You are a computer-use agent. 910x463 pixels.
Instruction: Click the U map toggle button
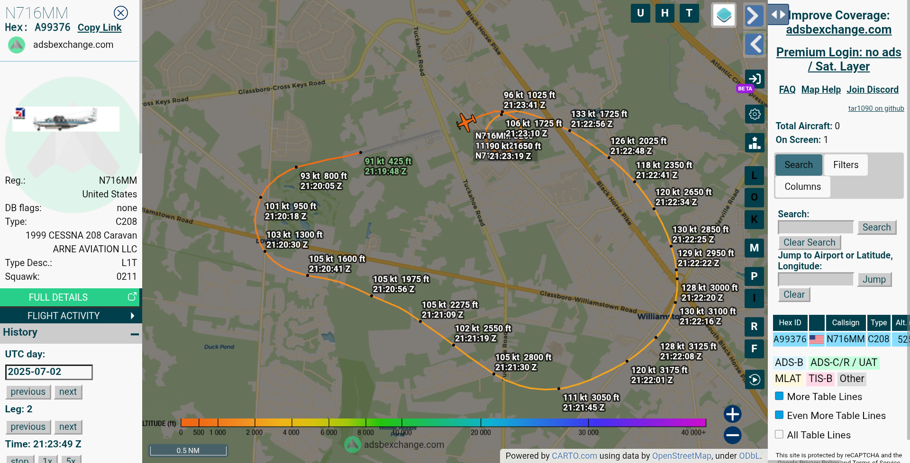640,13
